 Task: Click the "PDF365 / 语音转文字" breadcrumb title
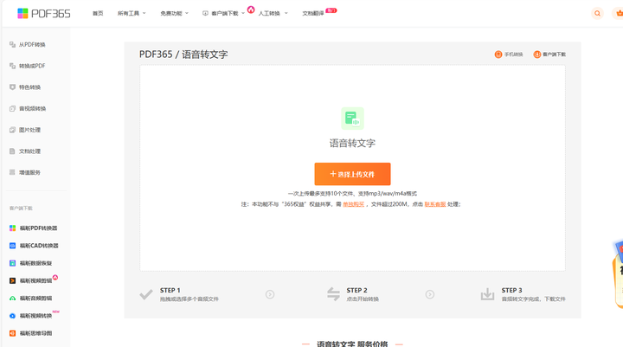point(183,55)
